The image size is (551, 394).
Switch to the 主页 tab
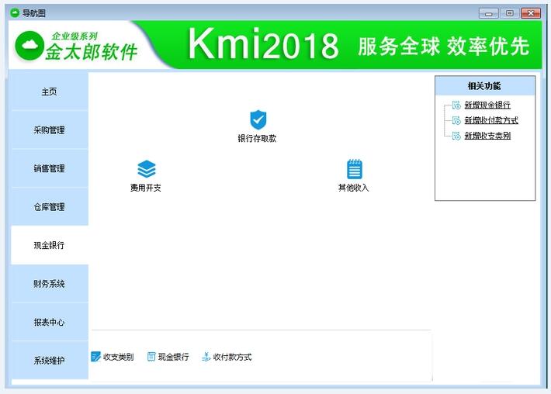point(49,92)
